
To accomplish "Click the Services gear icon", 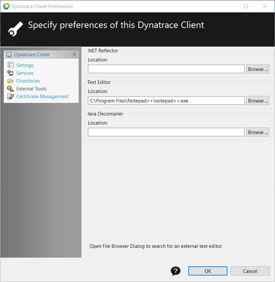I will click(10, 73).
